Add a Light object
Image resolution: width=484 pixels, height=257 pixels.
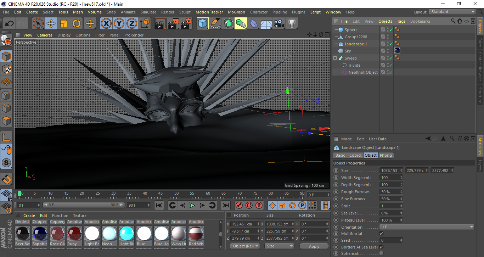[x=292, y=24]
